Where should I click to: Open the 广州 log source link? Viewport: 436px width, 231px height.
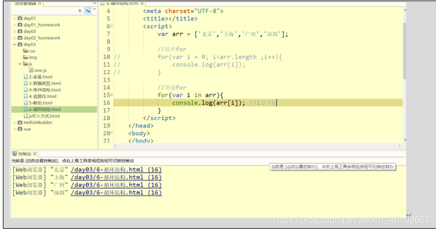click(116, 185)
